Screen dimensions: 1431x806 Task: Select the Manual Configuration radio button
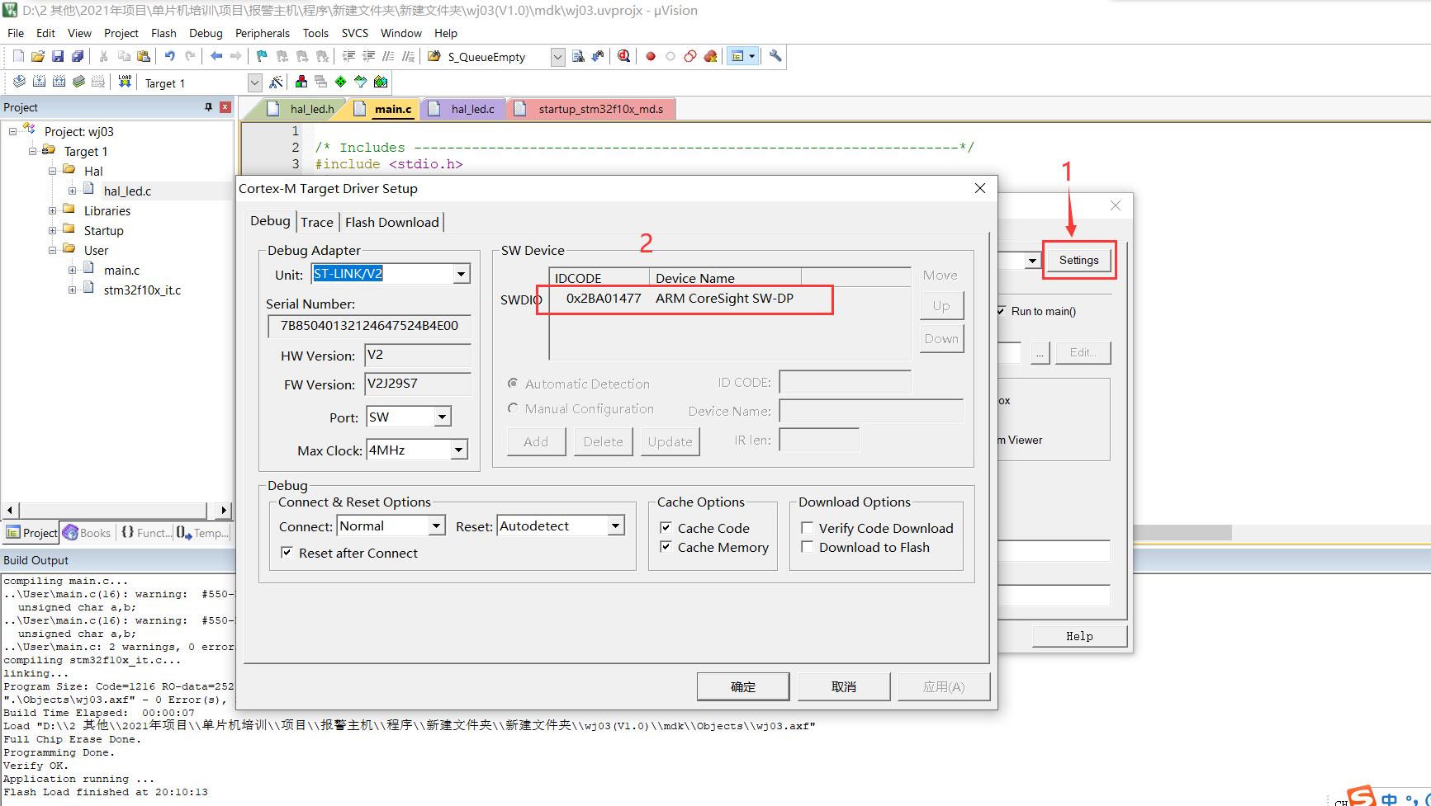click(514, 408)
